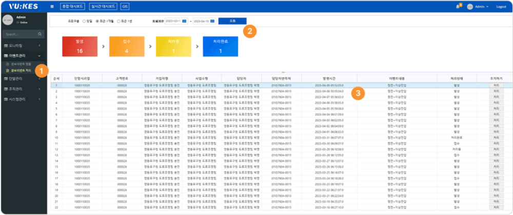The image size is (513, 215).
Task: Select the 당일 radio option
Action: 85,21
